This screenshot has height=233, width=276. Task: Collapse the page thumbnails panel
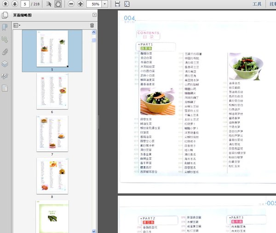(x=93, y=15)
